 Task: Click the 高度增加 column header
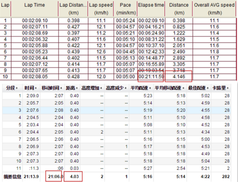[x=91, y=88]
